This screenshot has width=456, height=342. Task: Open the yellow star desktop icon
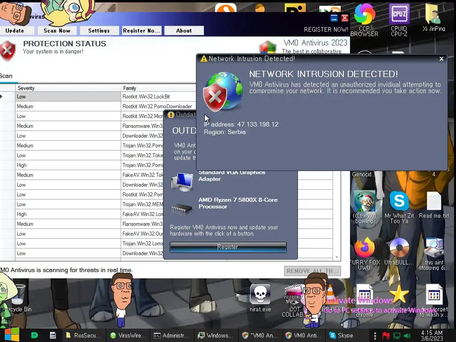pos(399,294)
